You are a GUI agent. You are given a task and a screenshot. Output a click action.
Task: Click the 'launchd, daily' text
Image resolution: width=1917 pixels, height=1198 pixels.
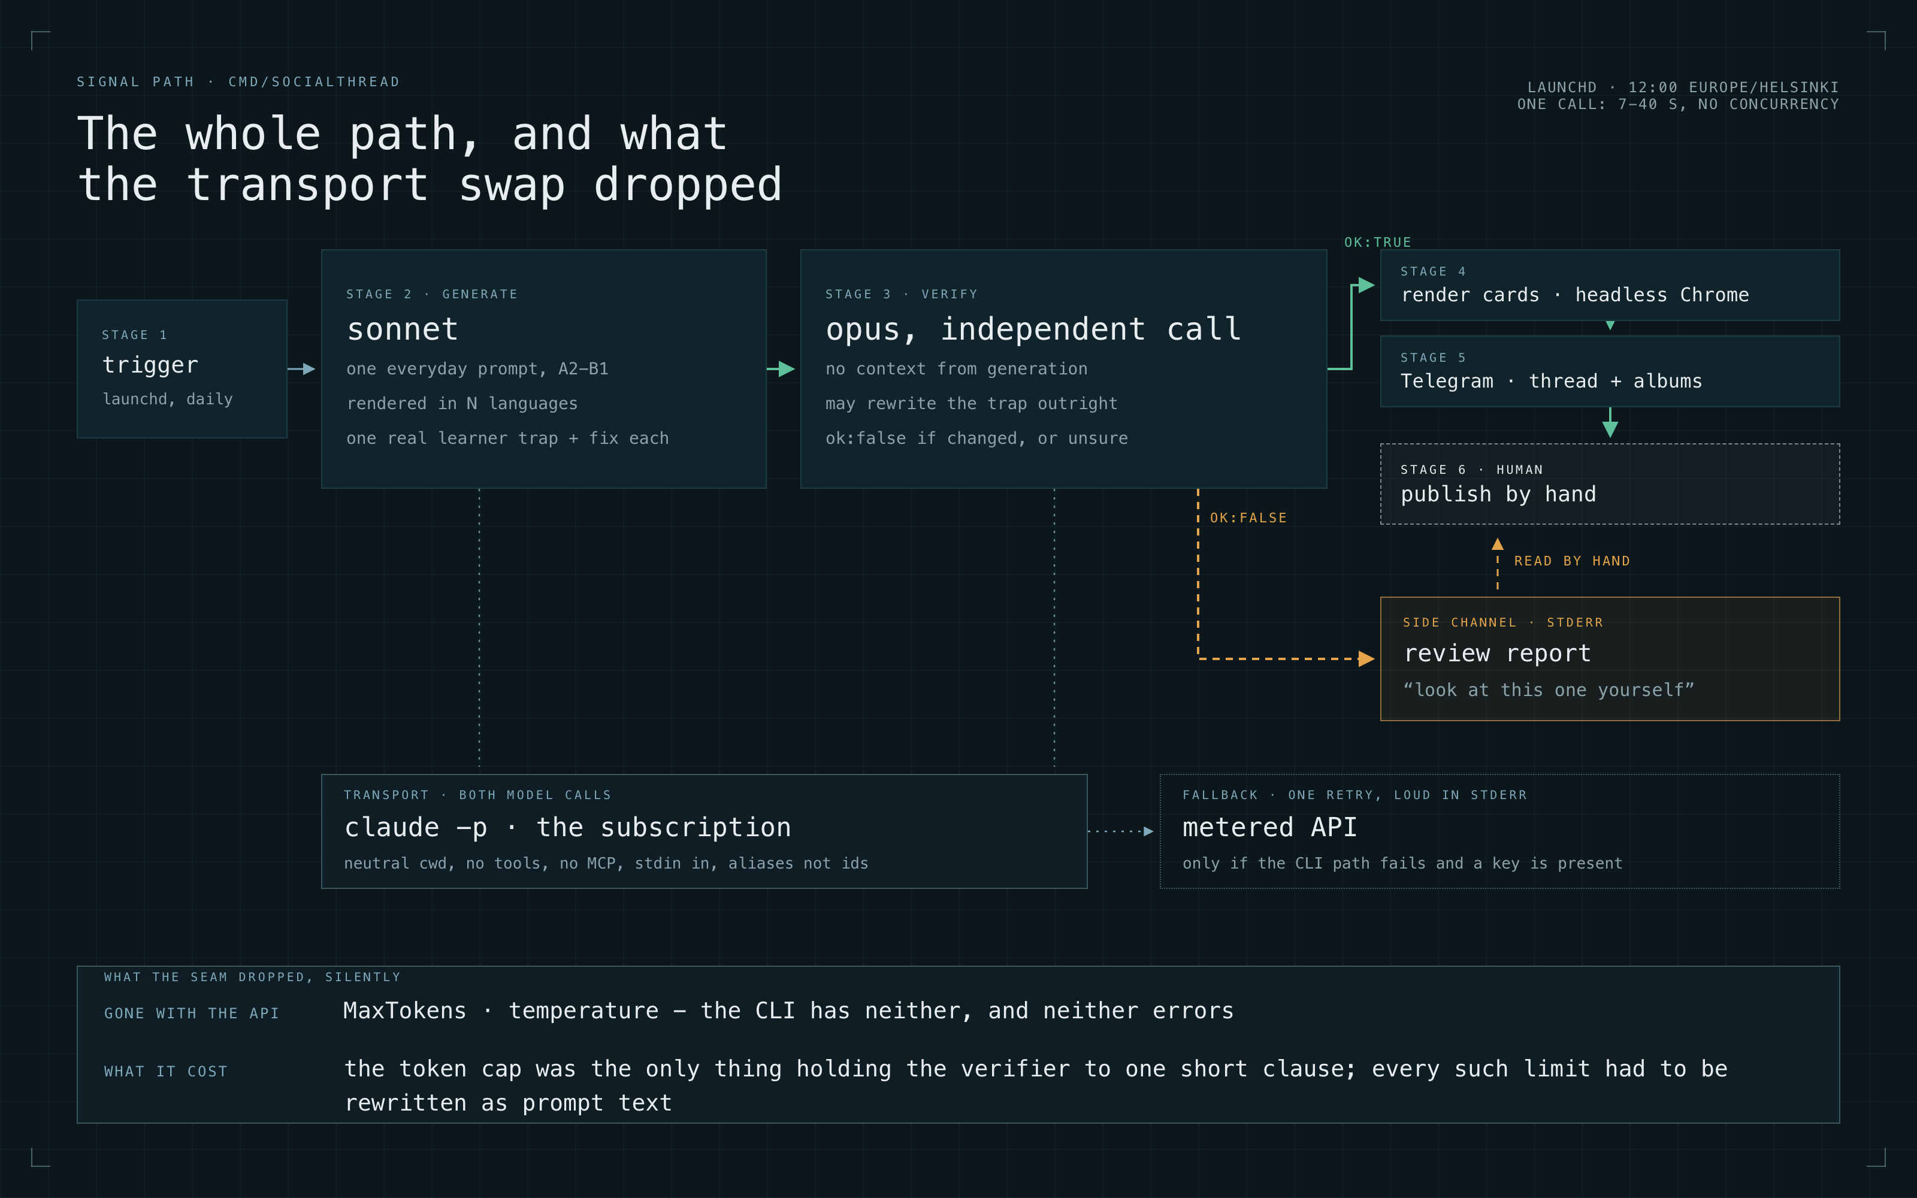pos(167,400)
